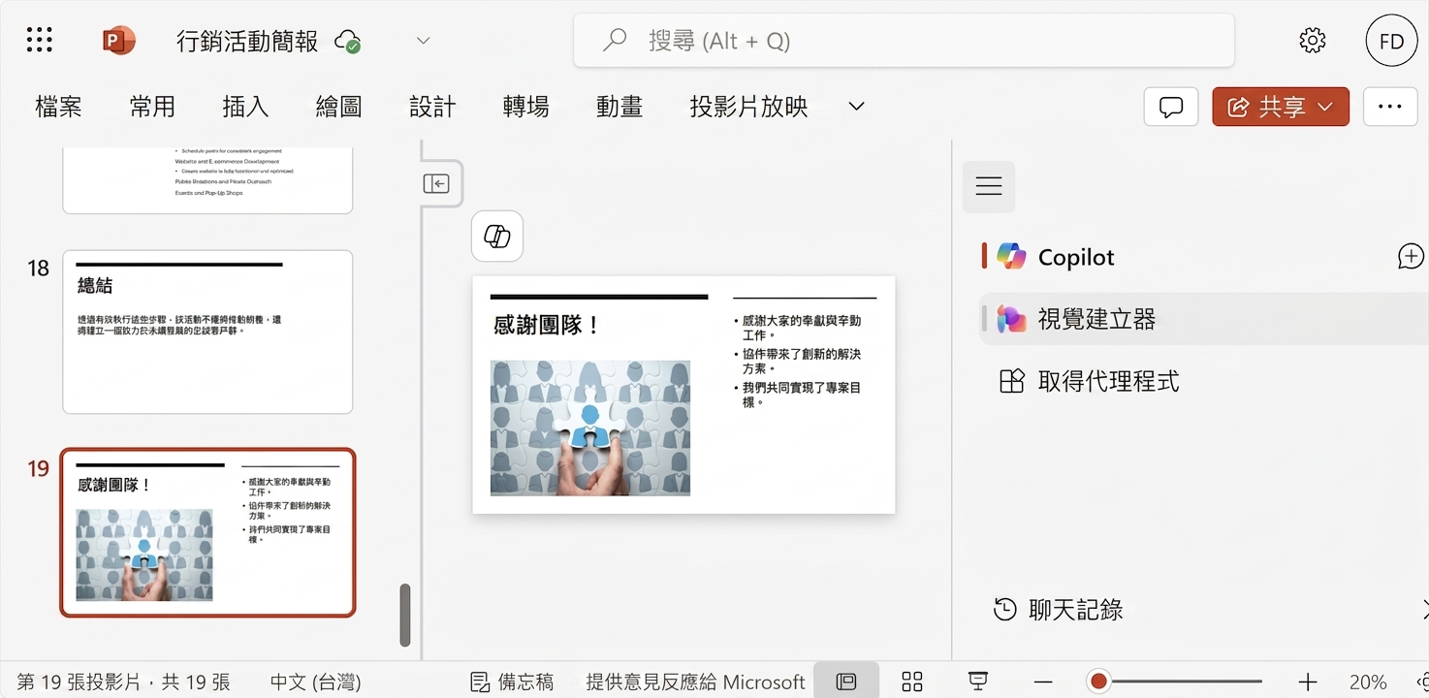This screenshot has height=698, width=1429.
Task: Expand more ribbon tabs chevron
Action: pos(856,107)
